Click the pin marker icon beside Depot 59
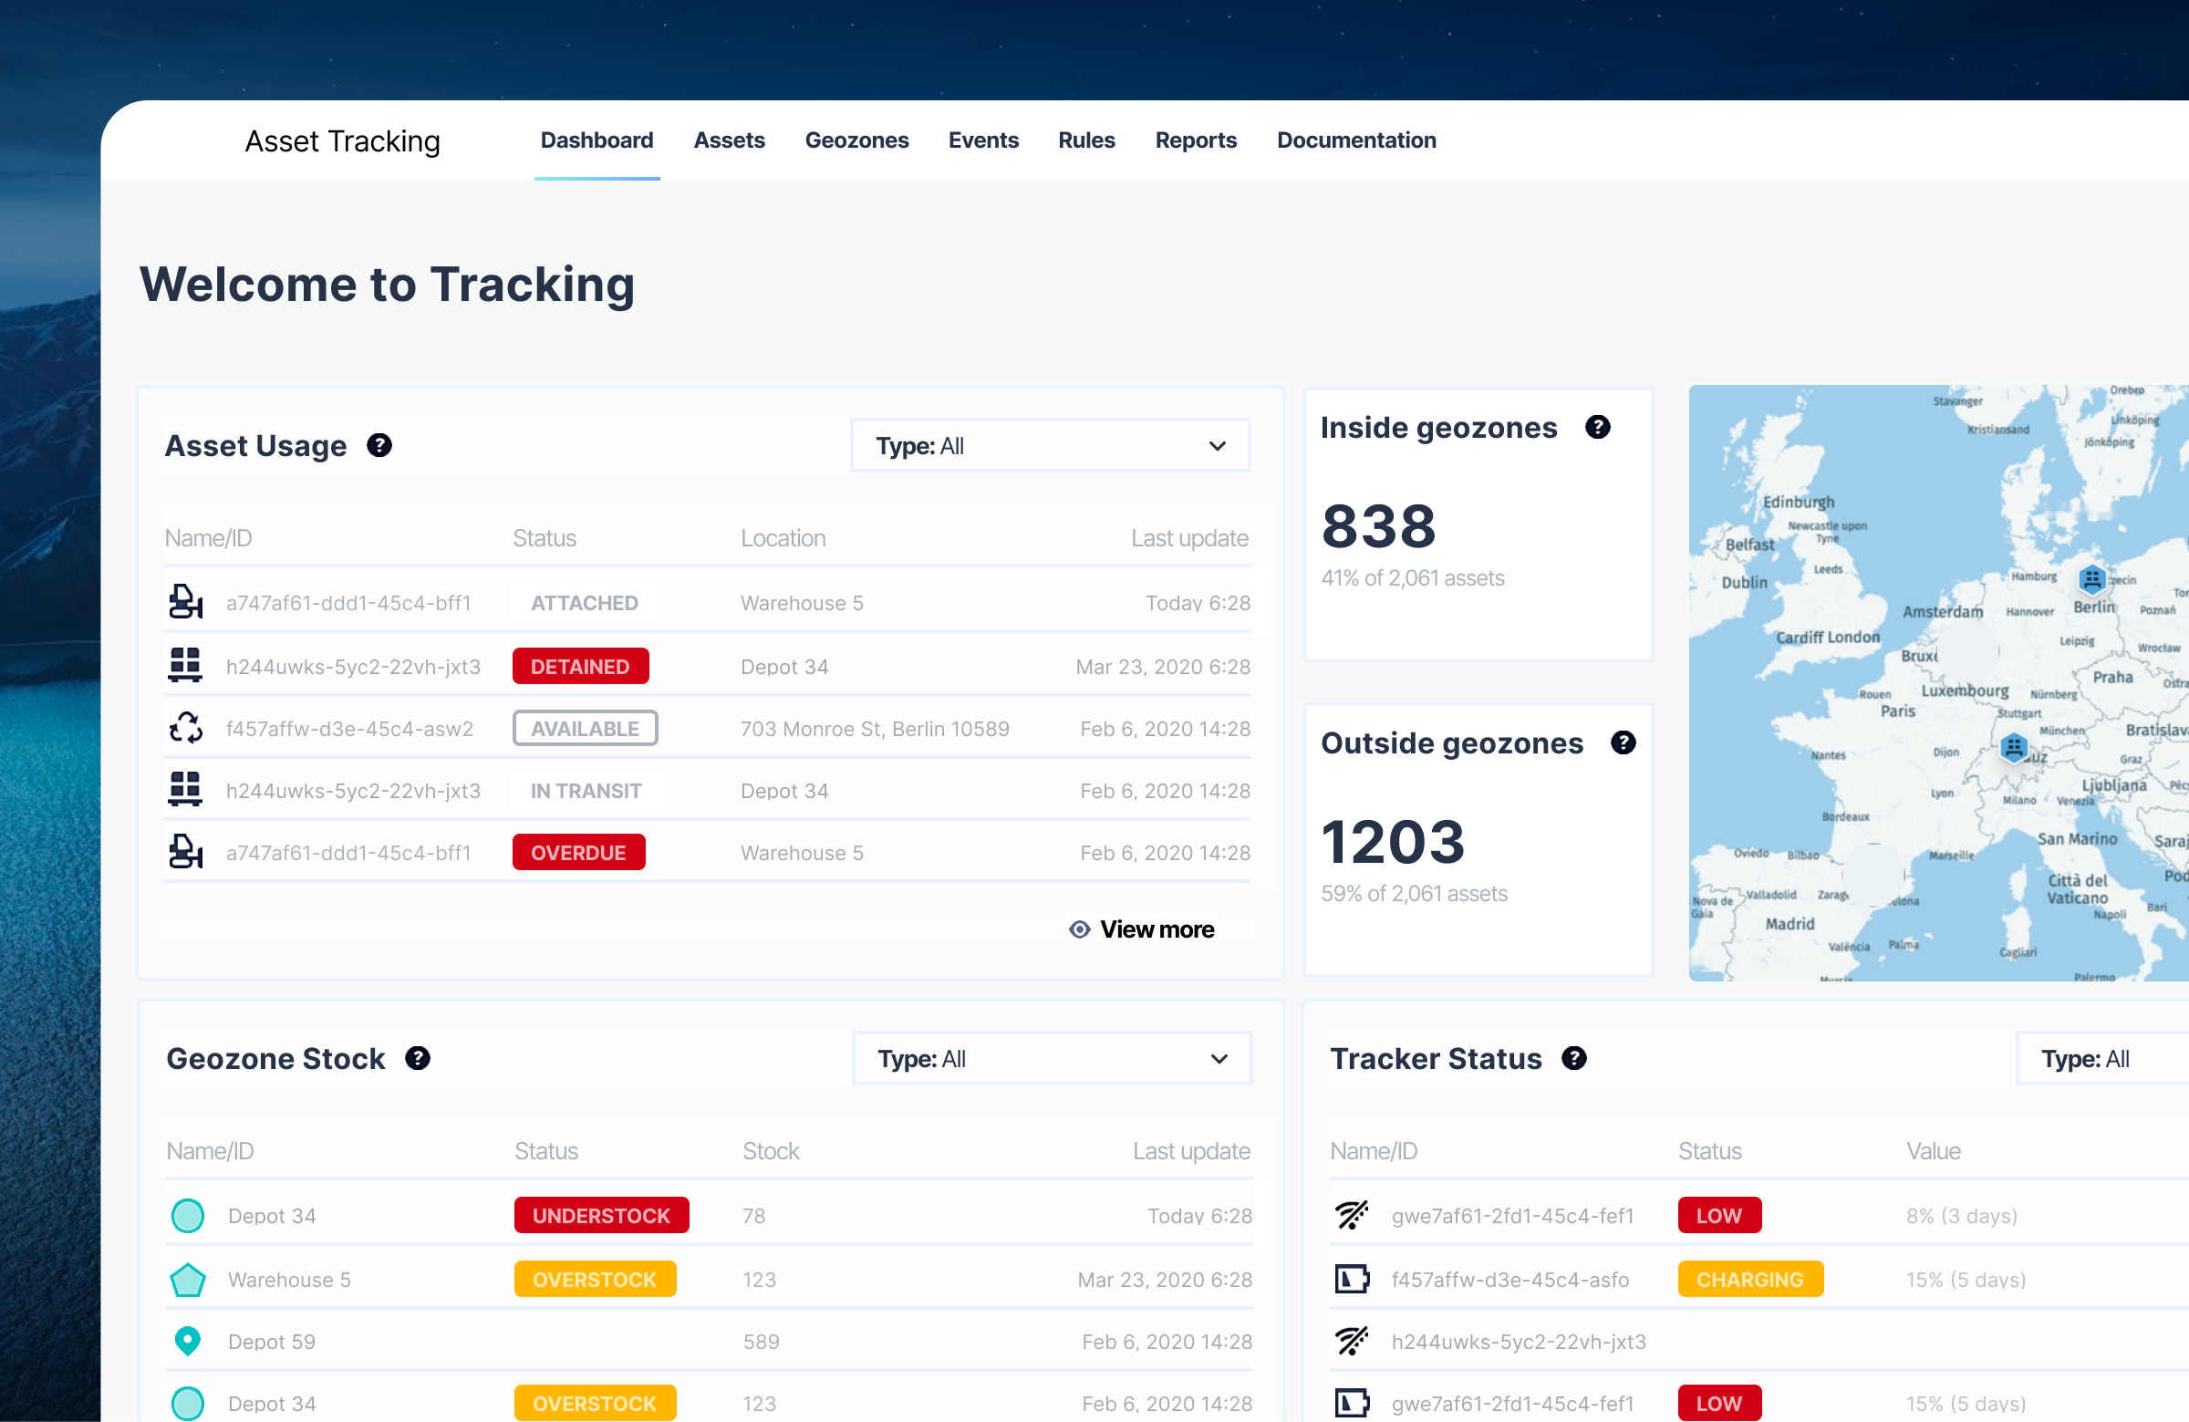2189x1422 pixels. click(x=188, y=1341)
